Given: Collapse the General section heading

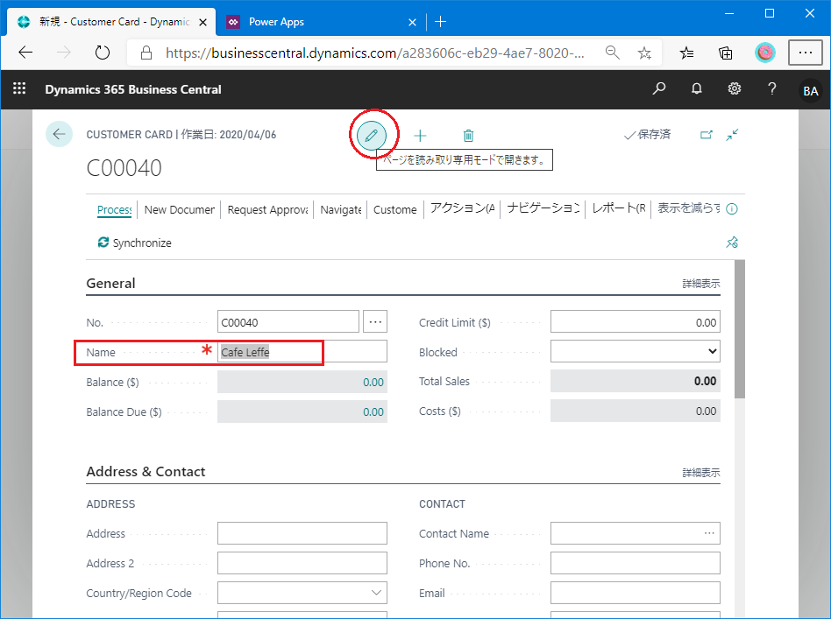Looking at the screenshot, I should [x=110, y=284].
